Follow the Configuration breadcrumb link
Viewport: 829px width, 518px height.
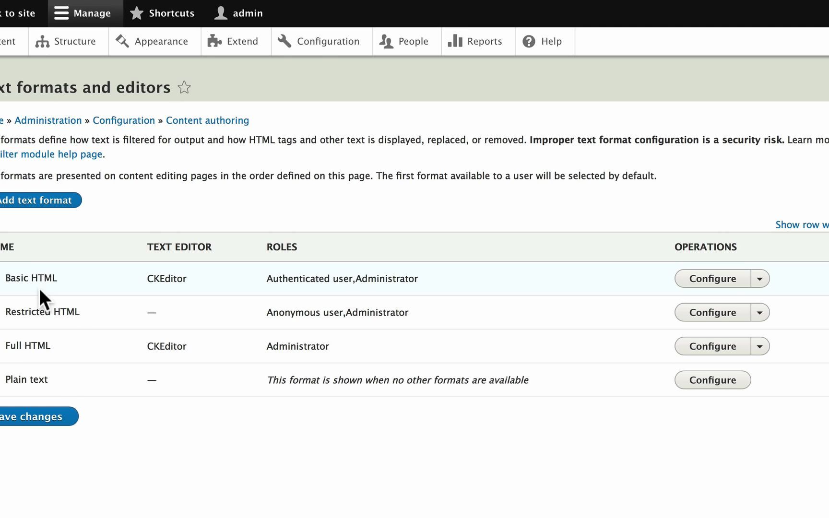point(124,120)
